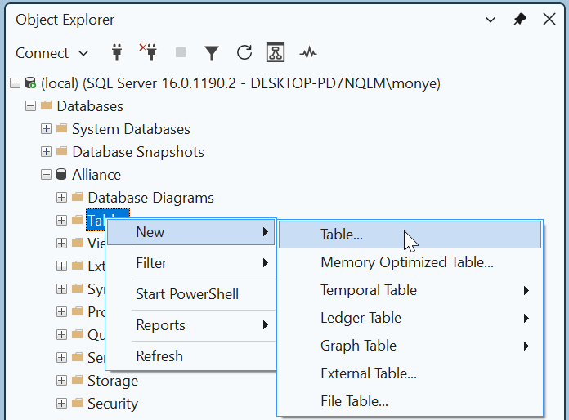The height and width of the screenshot is (420, 569).
Task: Click the Disconnect plug icon with red X
Action: tap(148, 52)
